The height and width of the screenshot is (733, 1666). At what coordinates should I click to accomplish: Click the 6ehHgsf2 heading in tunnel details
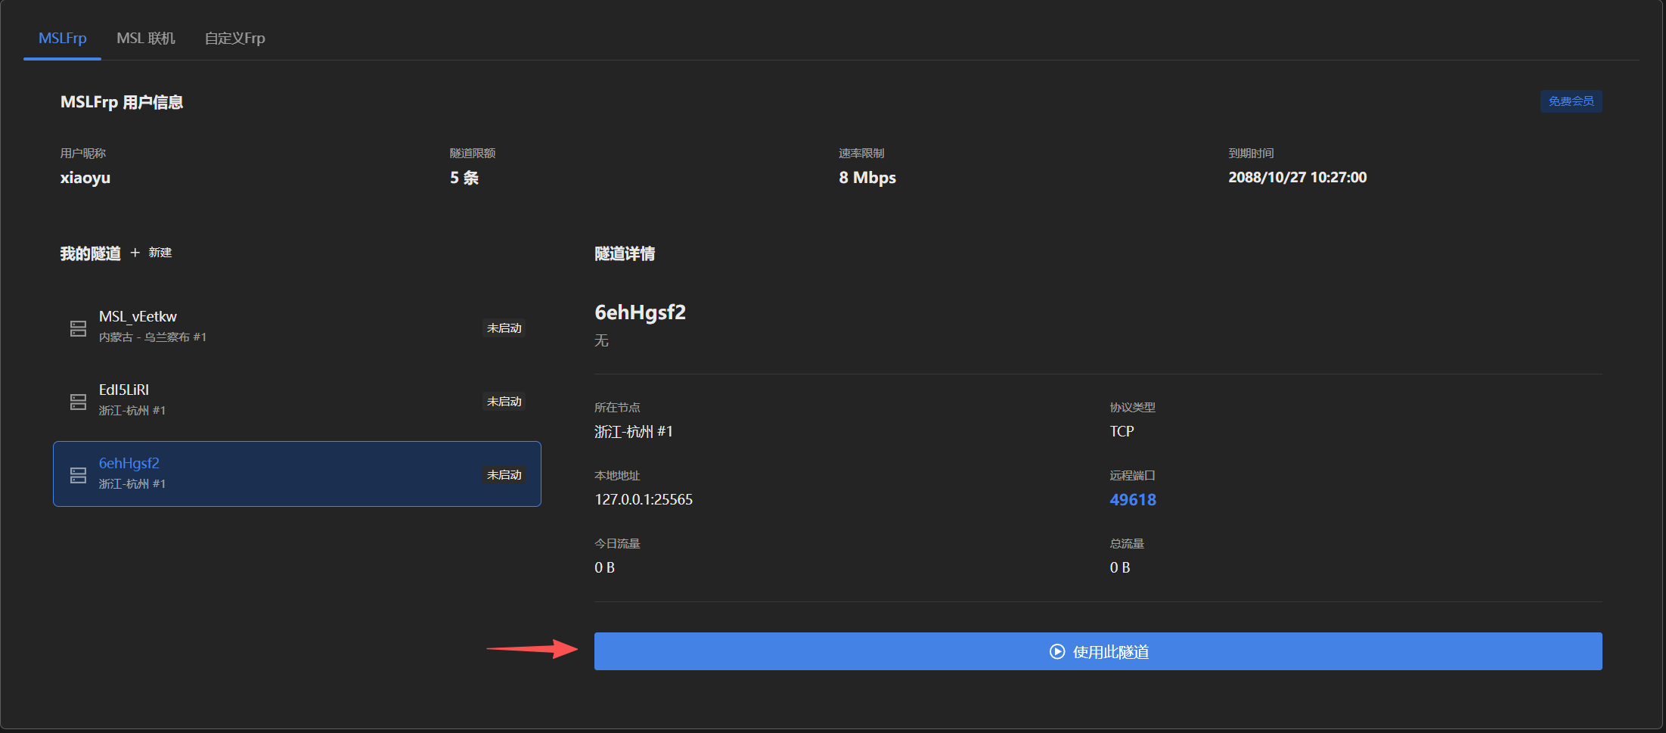[640, 312]
